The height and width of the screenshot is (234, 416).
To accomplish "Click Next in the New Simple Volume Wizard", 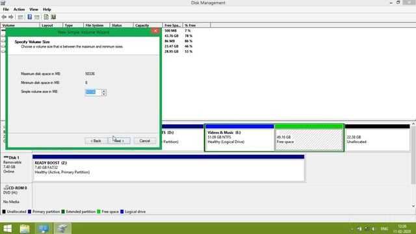I will pyautogui.click(x=119, y=141).
